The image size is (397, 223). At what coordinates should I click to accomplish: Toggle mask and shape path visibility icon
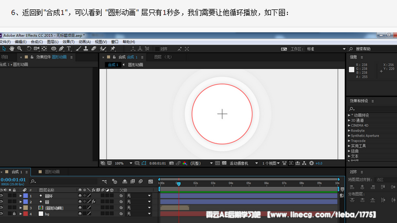(x=144, y=163)
